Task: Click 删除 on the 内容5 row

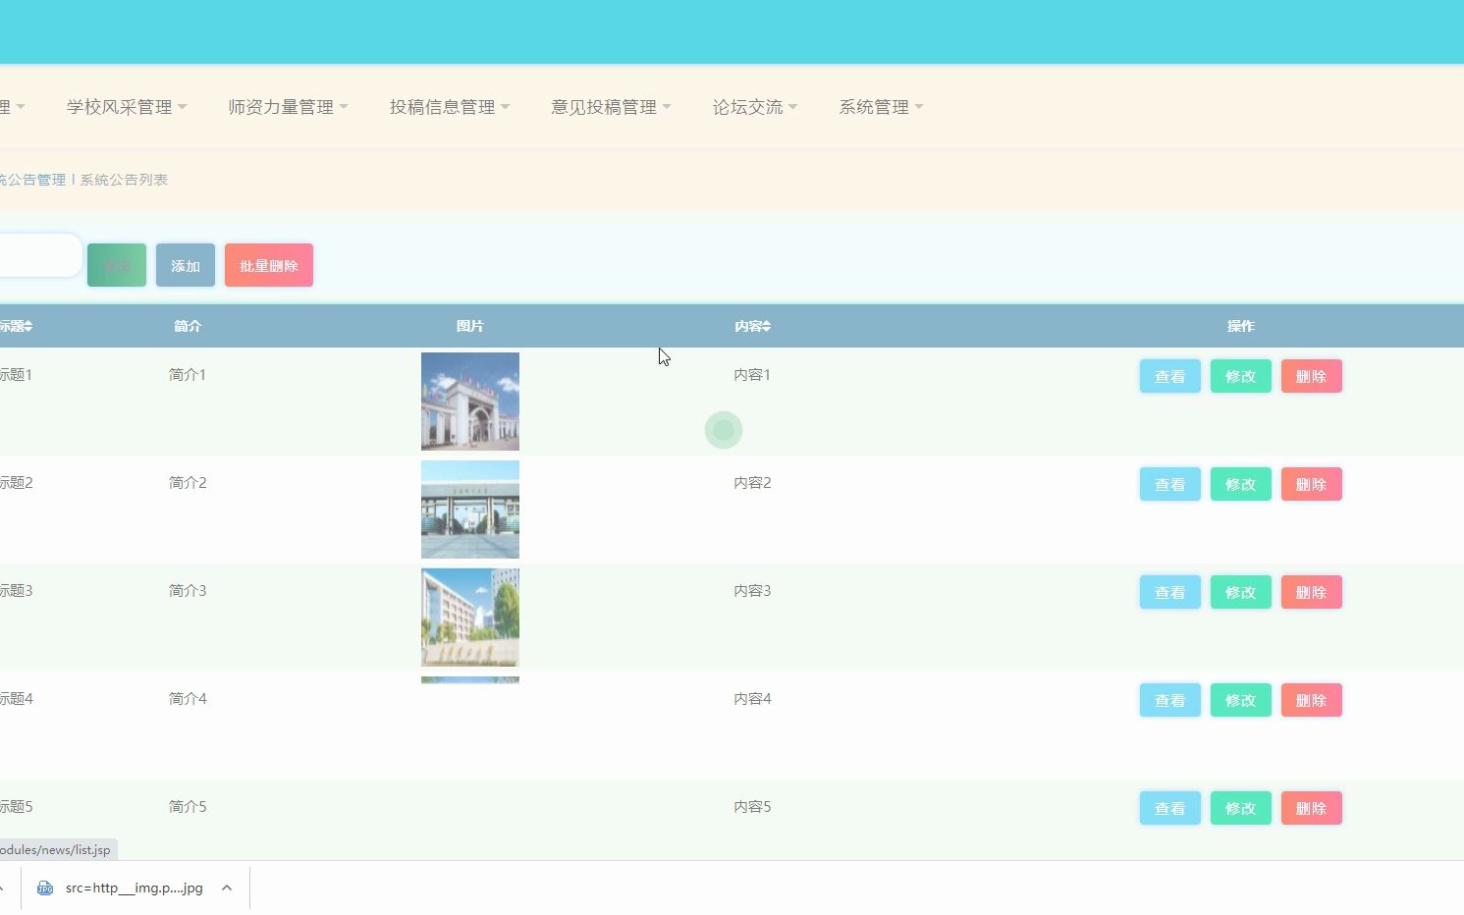Action: pos(1311,808)
